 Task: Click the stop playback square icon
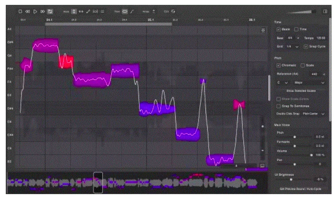(x=20, y=12)
